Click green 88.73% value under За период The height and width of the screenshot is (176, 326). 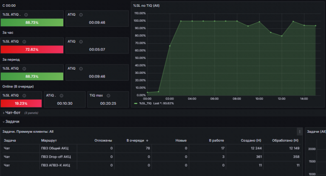[x=32, y=76]
